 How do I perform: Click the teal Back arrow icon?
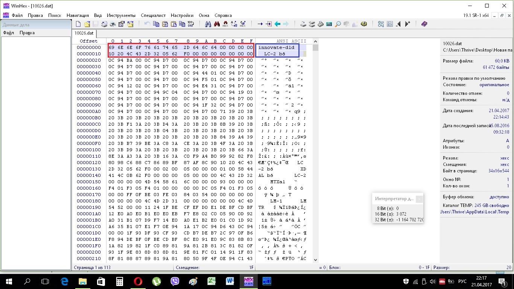pos(277,24)
